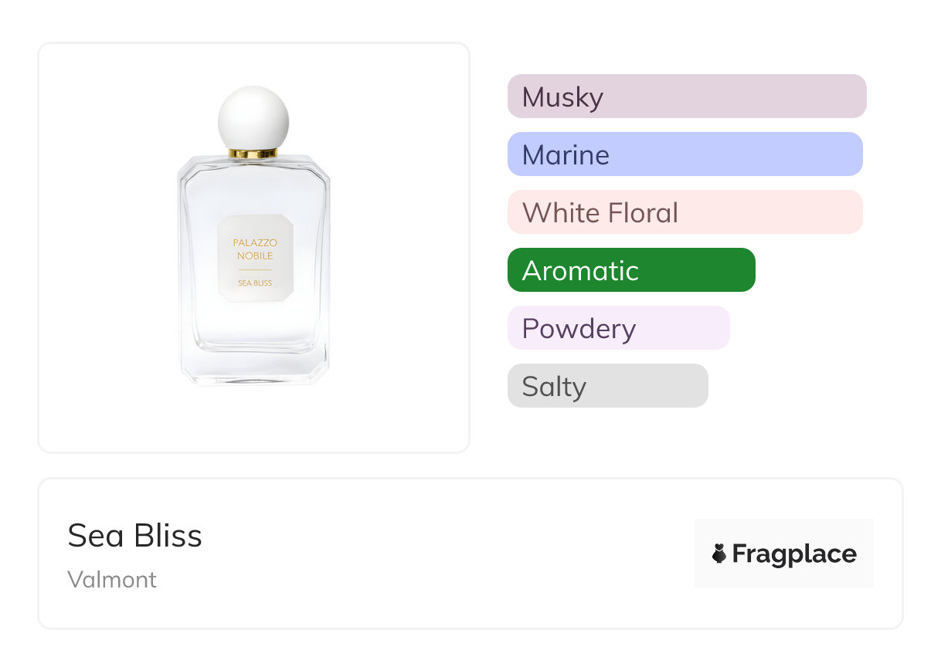
Task: Choose the White Floral accord bar
Action: (685, 212)
